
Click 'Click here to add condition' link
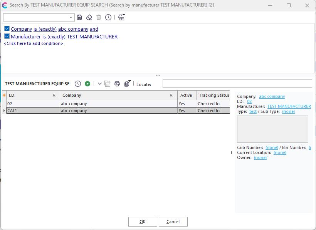[34, 44]
